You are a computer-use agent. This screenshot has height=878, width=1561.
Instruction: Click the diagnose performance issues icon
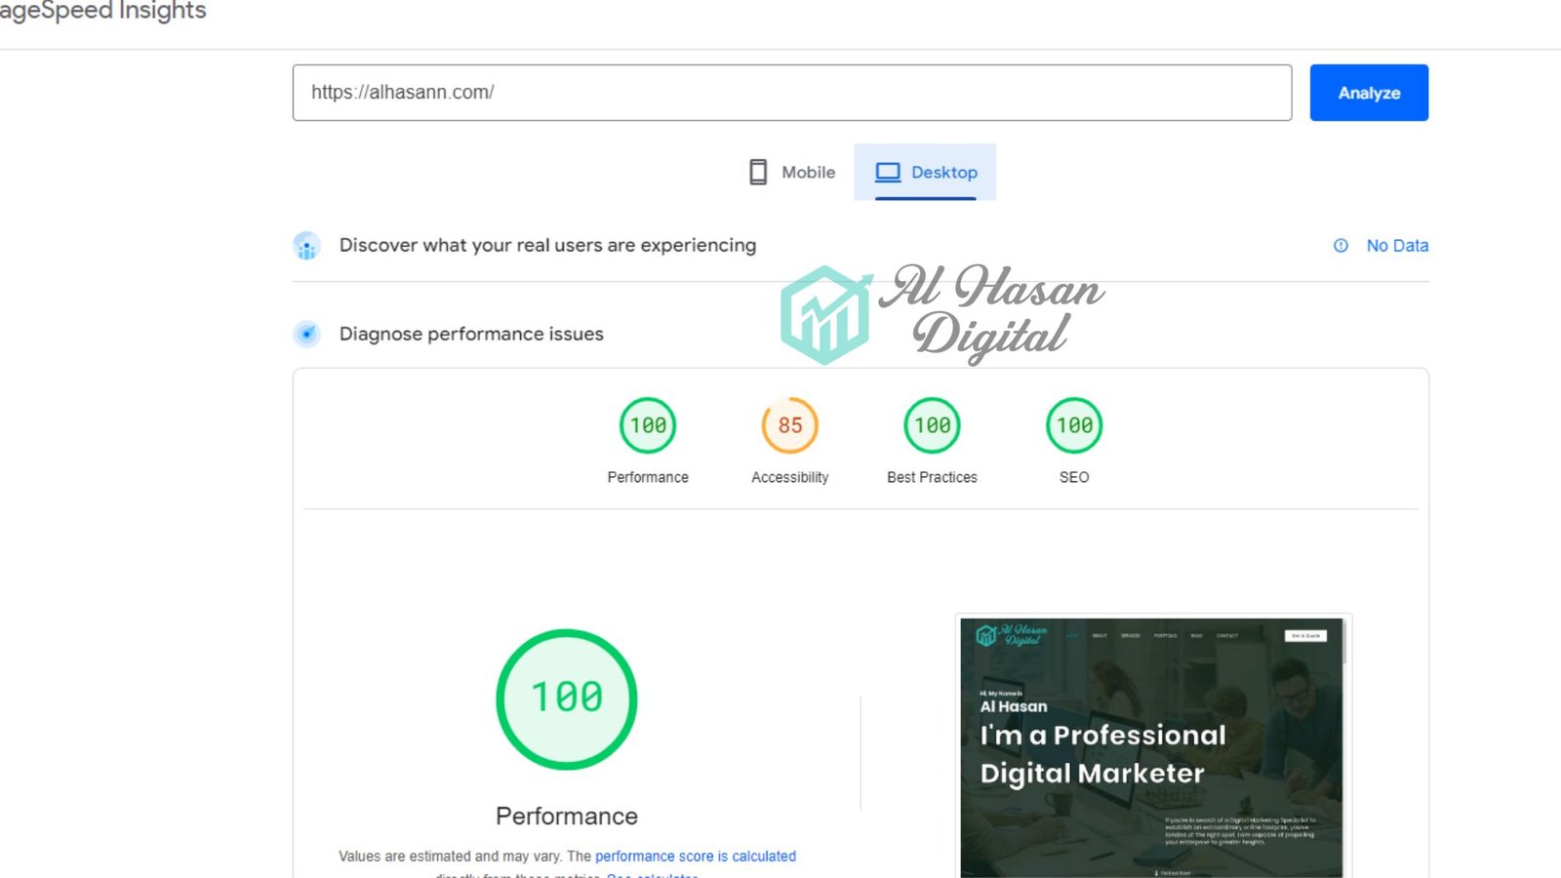click(306, 335)
